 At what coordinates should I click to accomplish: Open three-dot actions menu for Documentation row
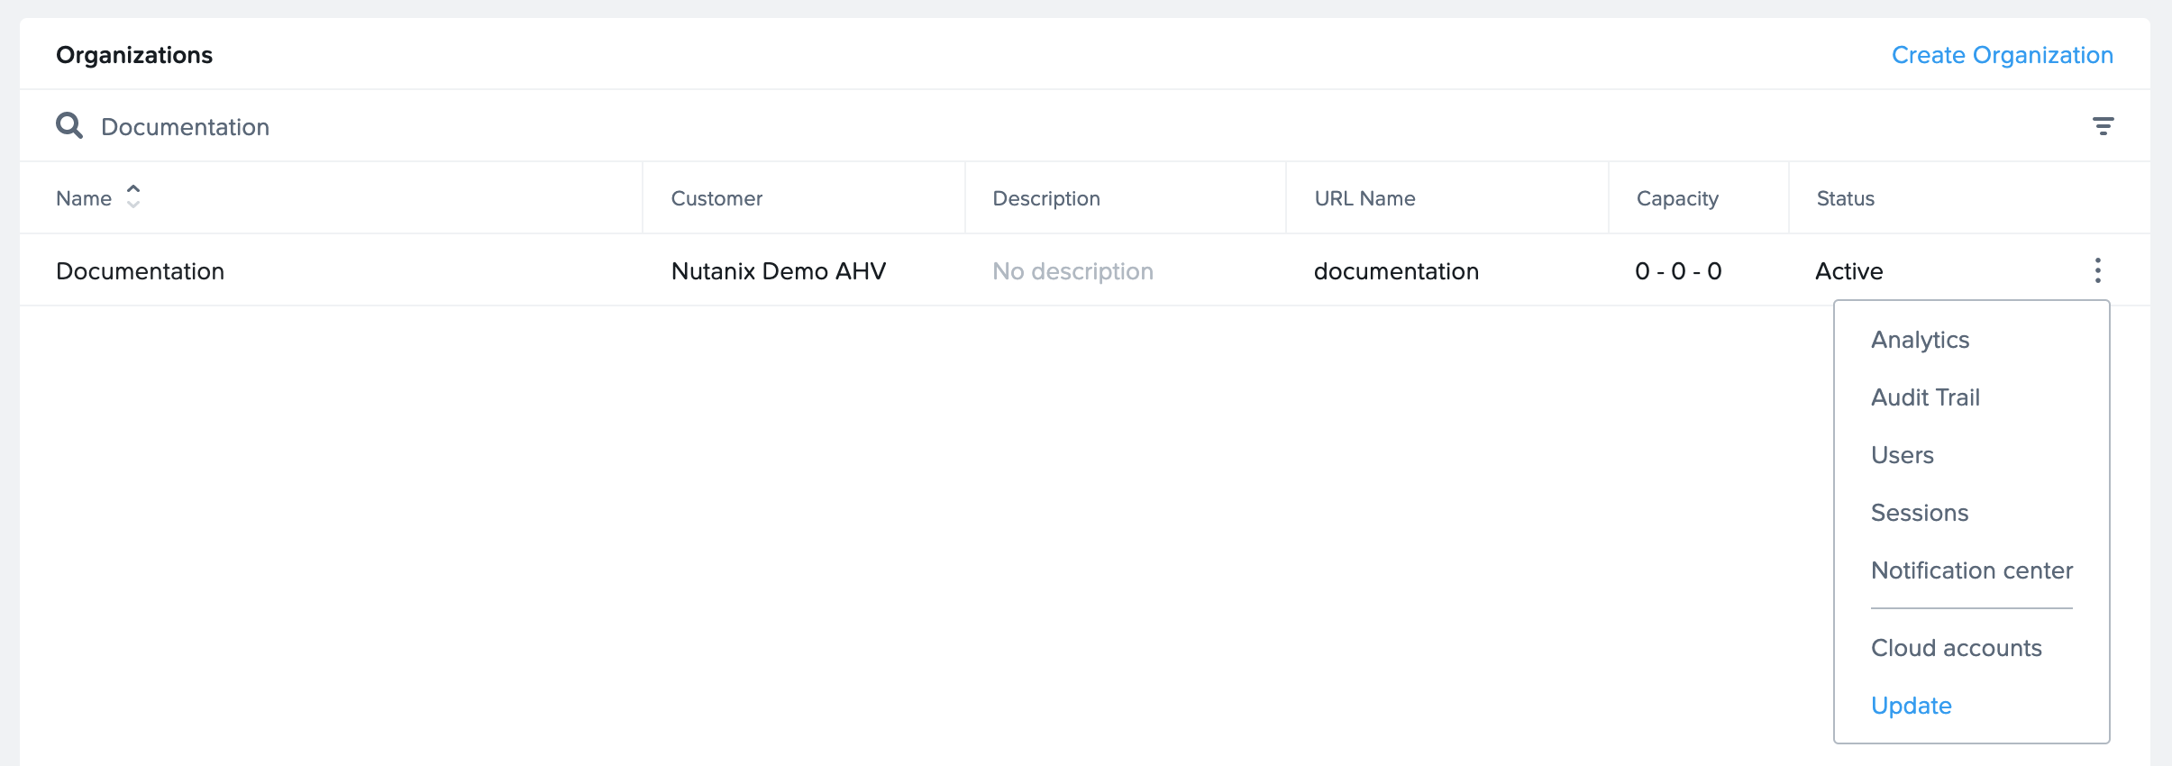click(2097, 270)
